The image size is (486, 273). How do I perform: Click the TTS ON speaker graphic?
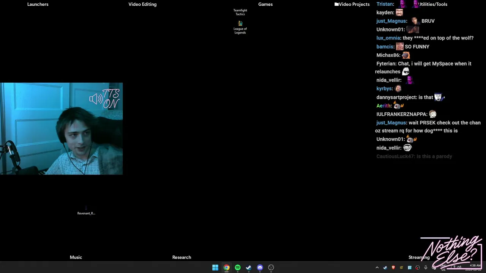click(x=105, y=99)
